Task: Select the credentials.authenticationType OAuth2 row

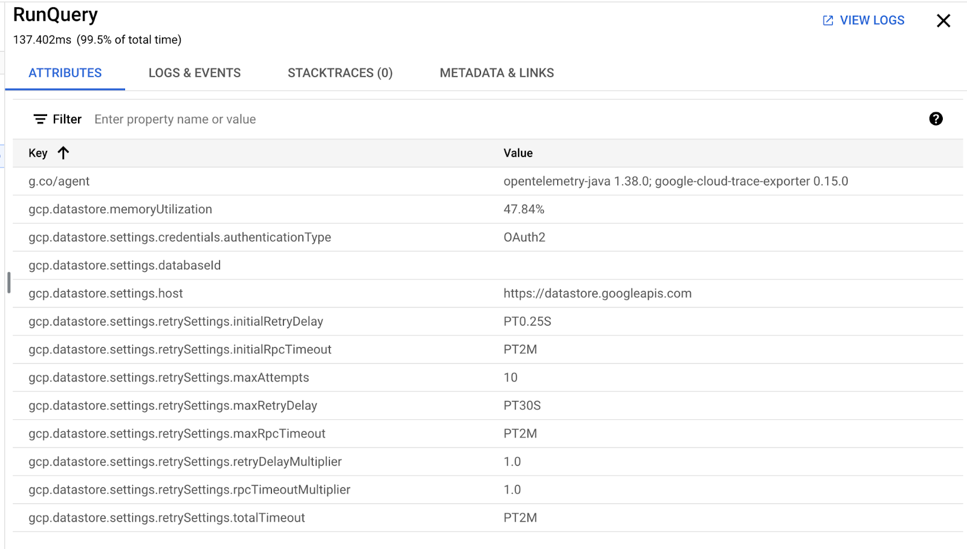Action: [x=242, y=237]
